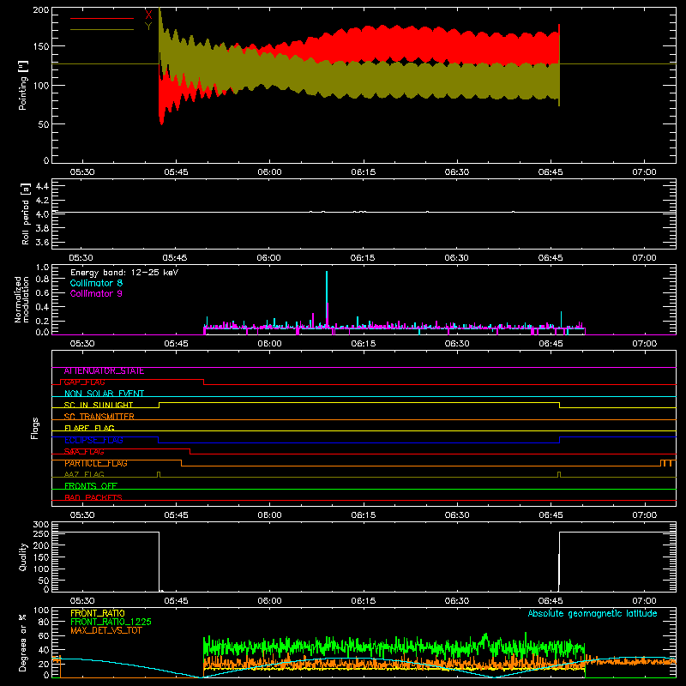Screen dimensions: 686x686
Task: Select the Normalized modulation axis title
Action: (x=21, y=299)
